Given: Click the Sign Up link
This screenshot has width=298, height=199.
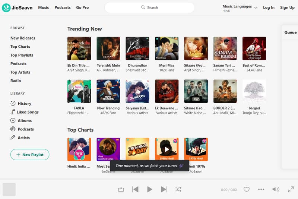Looking at the screenshot, I should [287, 7].
